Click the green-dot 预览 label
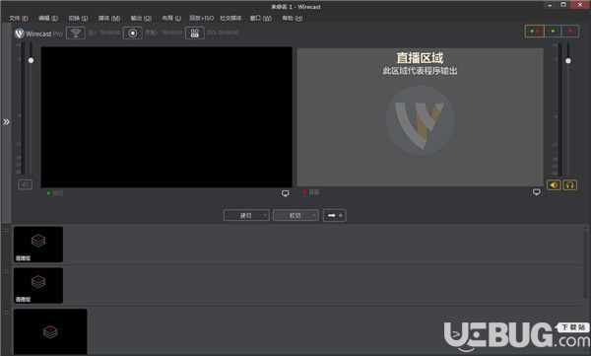 [x=55, y=193]
